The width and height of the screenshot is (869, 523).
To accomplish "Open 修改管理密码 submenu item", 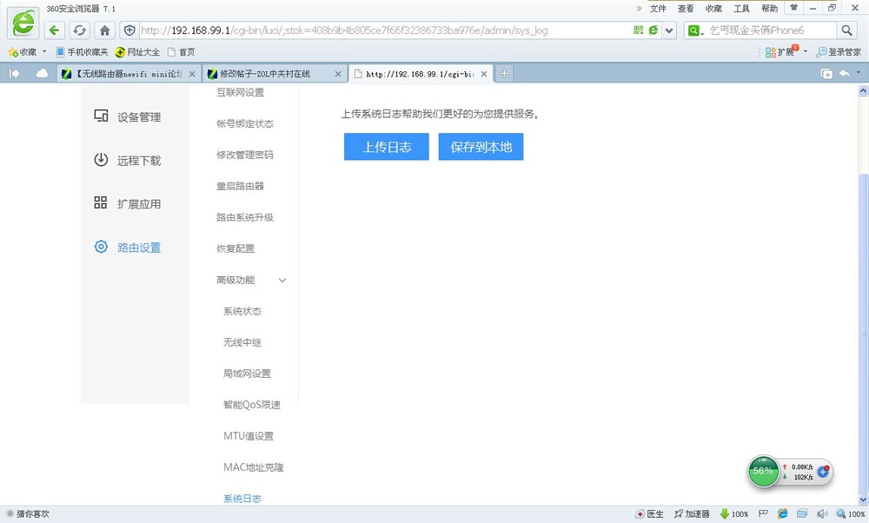I will [245, 156].
